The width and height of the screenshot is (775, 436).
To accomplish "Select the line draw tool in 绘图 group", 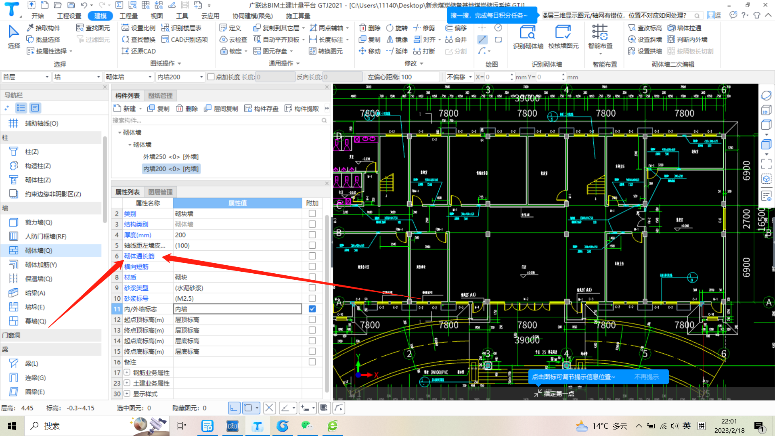I will pos(482,40).
